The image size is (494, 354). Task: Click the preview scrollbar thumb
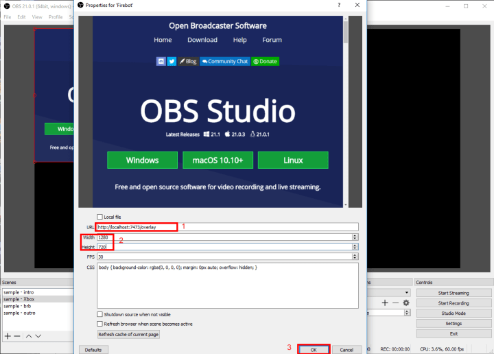tap(346, 32)
